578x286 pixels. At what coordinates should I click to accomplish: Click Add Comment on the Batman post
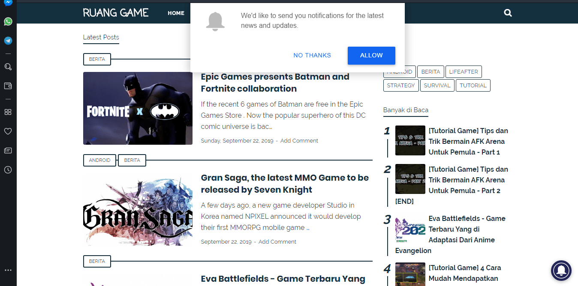click(x=299, y=140)
